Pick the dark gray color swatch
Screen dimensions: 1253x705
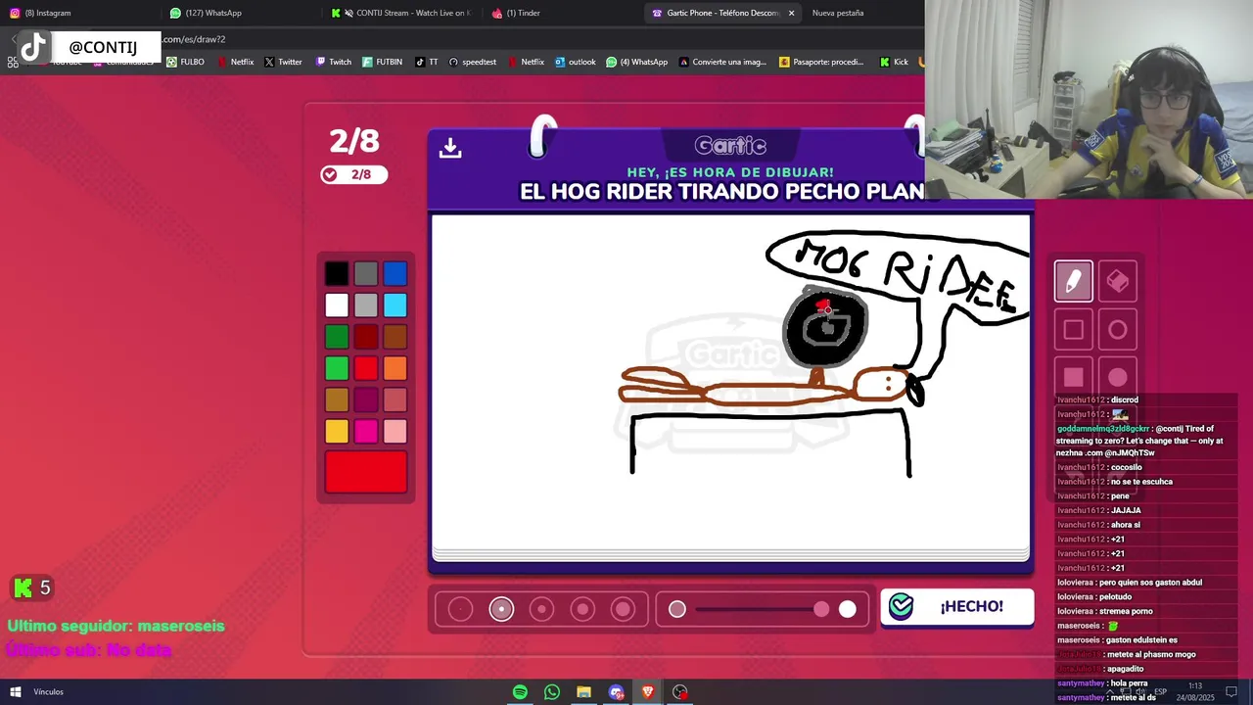pos(365,273)
